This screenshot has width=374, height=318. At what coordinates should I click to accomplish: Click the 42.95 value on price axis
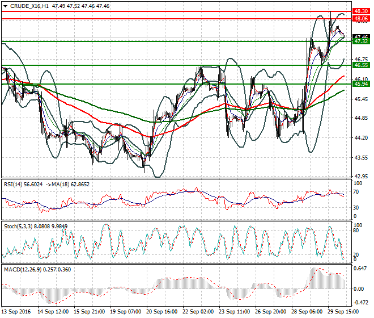point(360,177)
